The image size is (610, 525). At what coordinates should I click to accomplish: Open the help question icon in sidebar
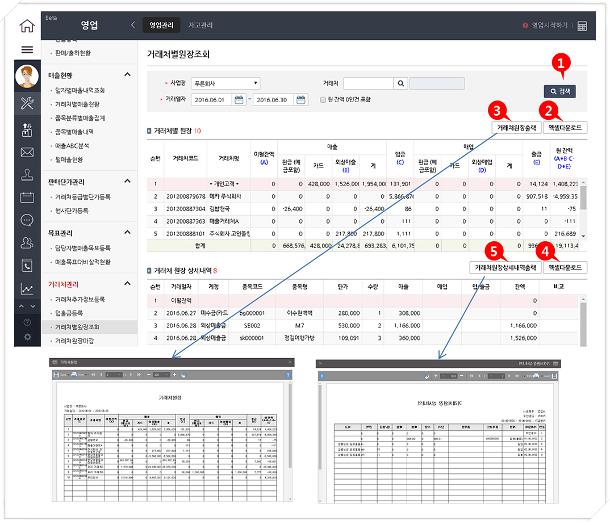click(x=27, y=322)
